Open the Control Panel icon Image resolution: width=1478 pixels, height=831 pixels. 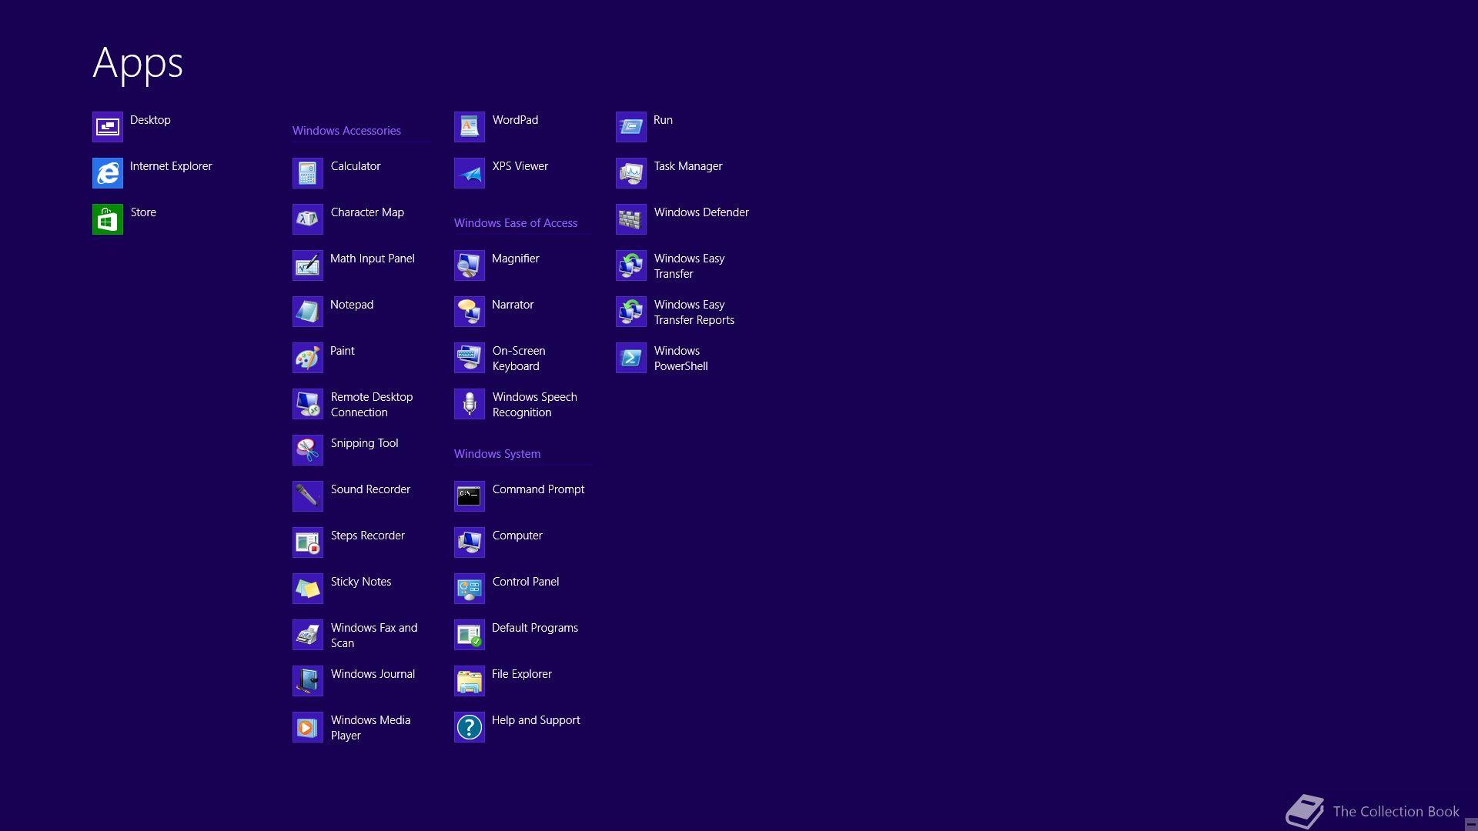point(470,589)
